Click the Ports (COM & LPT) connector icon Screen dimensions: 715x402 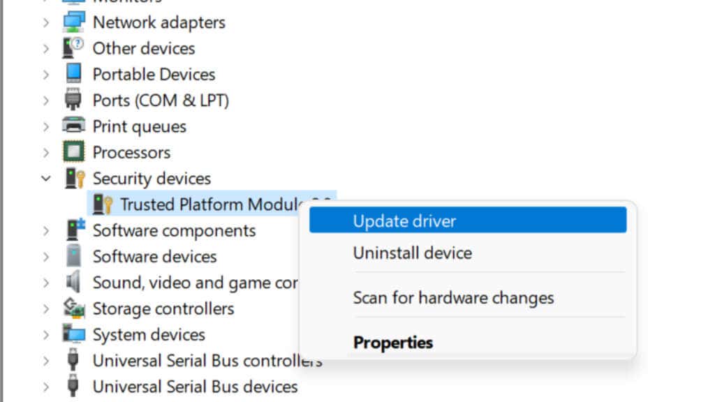(73, 100)
